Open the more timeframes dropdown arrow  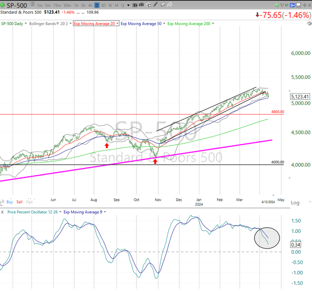pyautogui.click(x=128, y=5)
